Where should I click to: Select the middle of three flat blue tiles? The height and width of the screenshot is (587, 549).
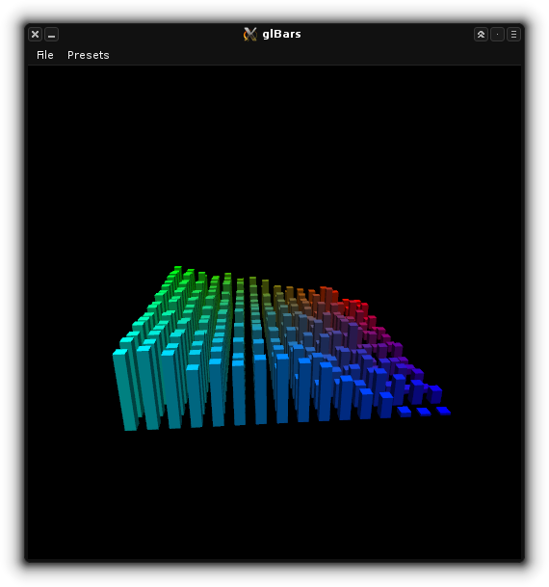tap(424, 412)
